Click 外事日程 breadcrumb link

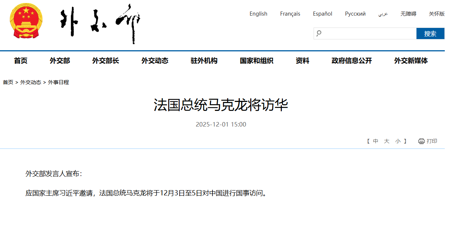pyautogui.click(x=59, y=82)
